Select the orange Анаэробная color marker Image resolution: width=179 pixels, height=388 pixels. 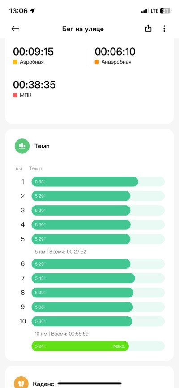[x=97, y=62]
